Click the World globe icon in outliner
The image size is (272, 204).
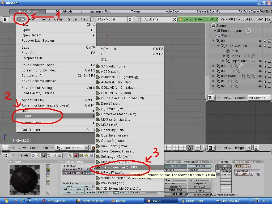[x=218, y=36]
